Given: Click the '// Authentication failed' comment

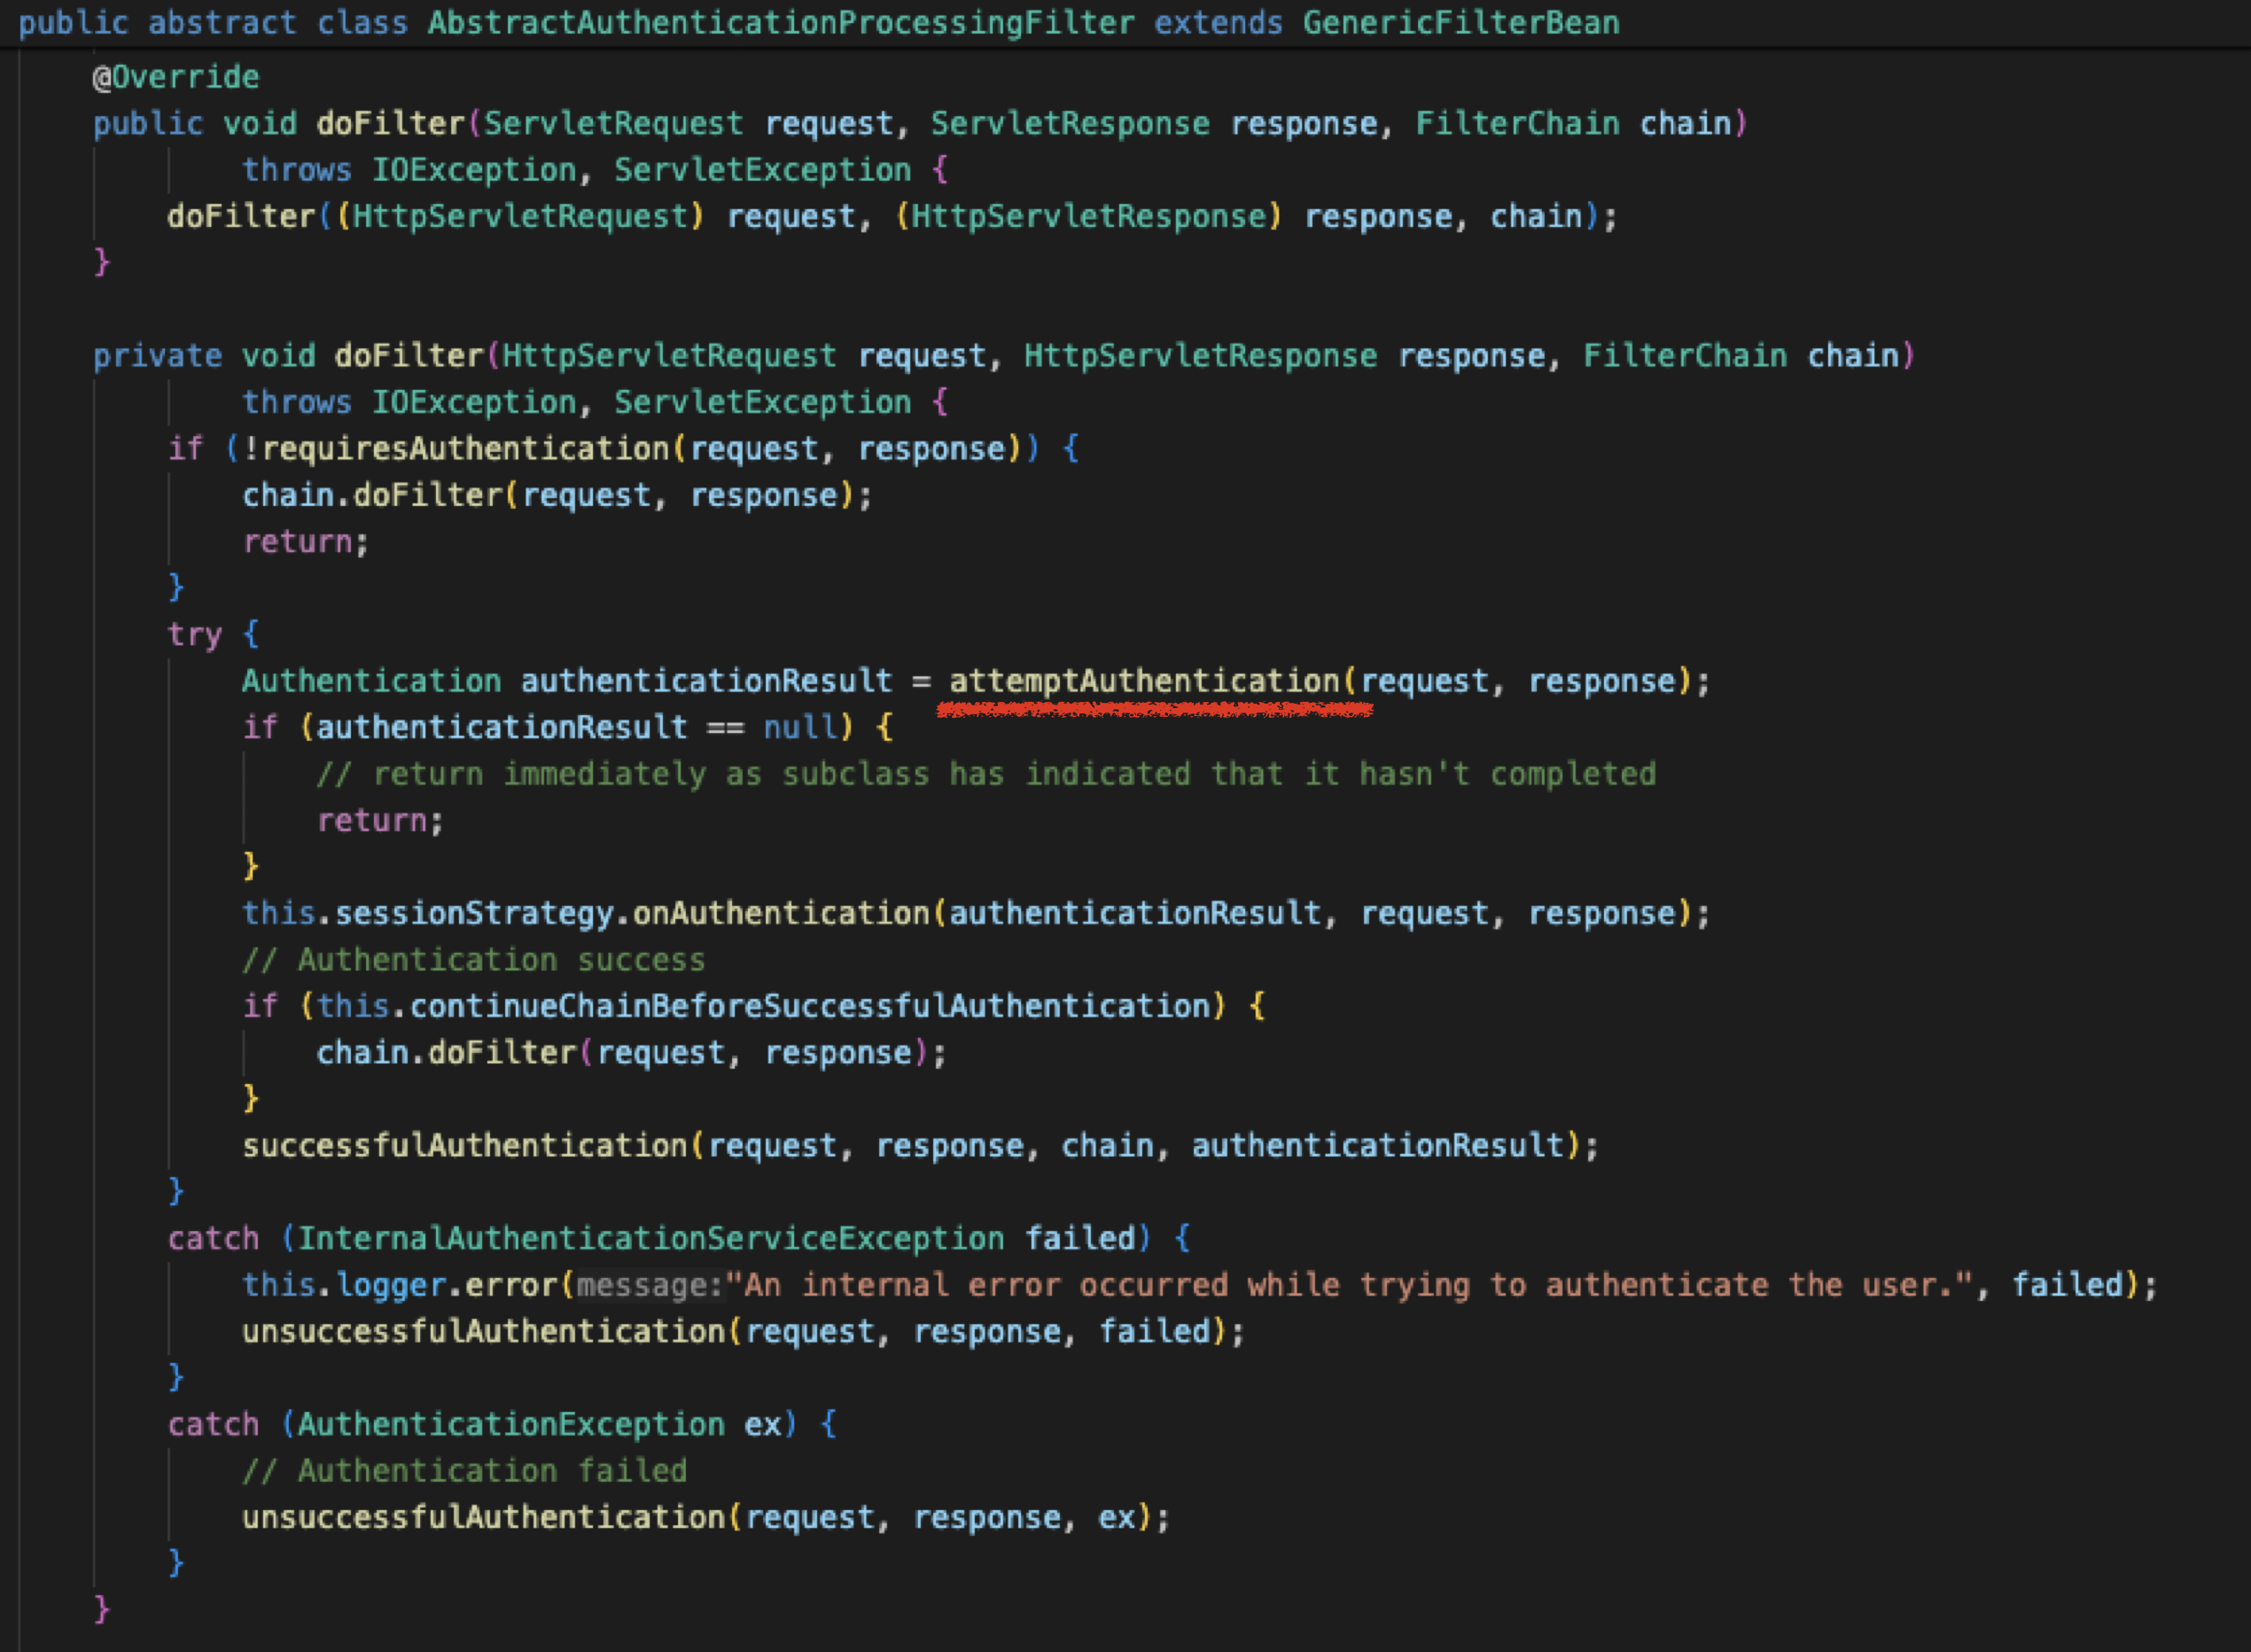Looking at the screenshot, I should click(x=465, y=1471).
